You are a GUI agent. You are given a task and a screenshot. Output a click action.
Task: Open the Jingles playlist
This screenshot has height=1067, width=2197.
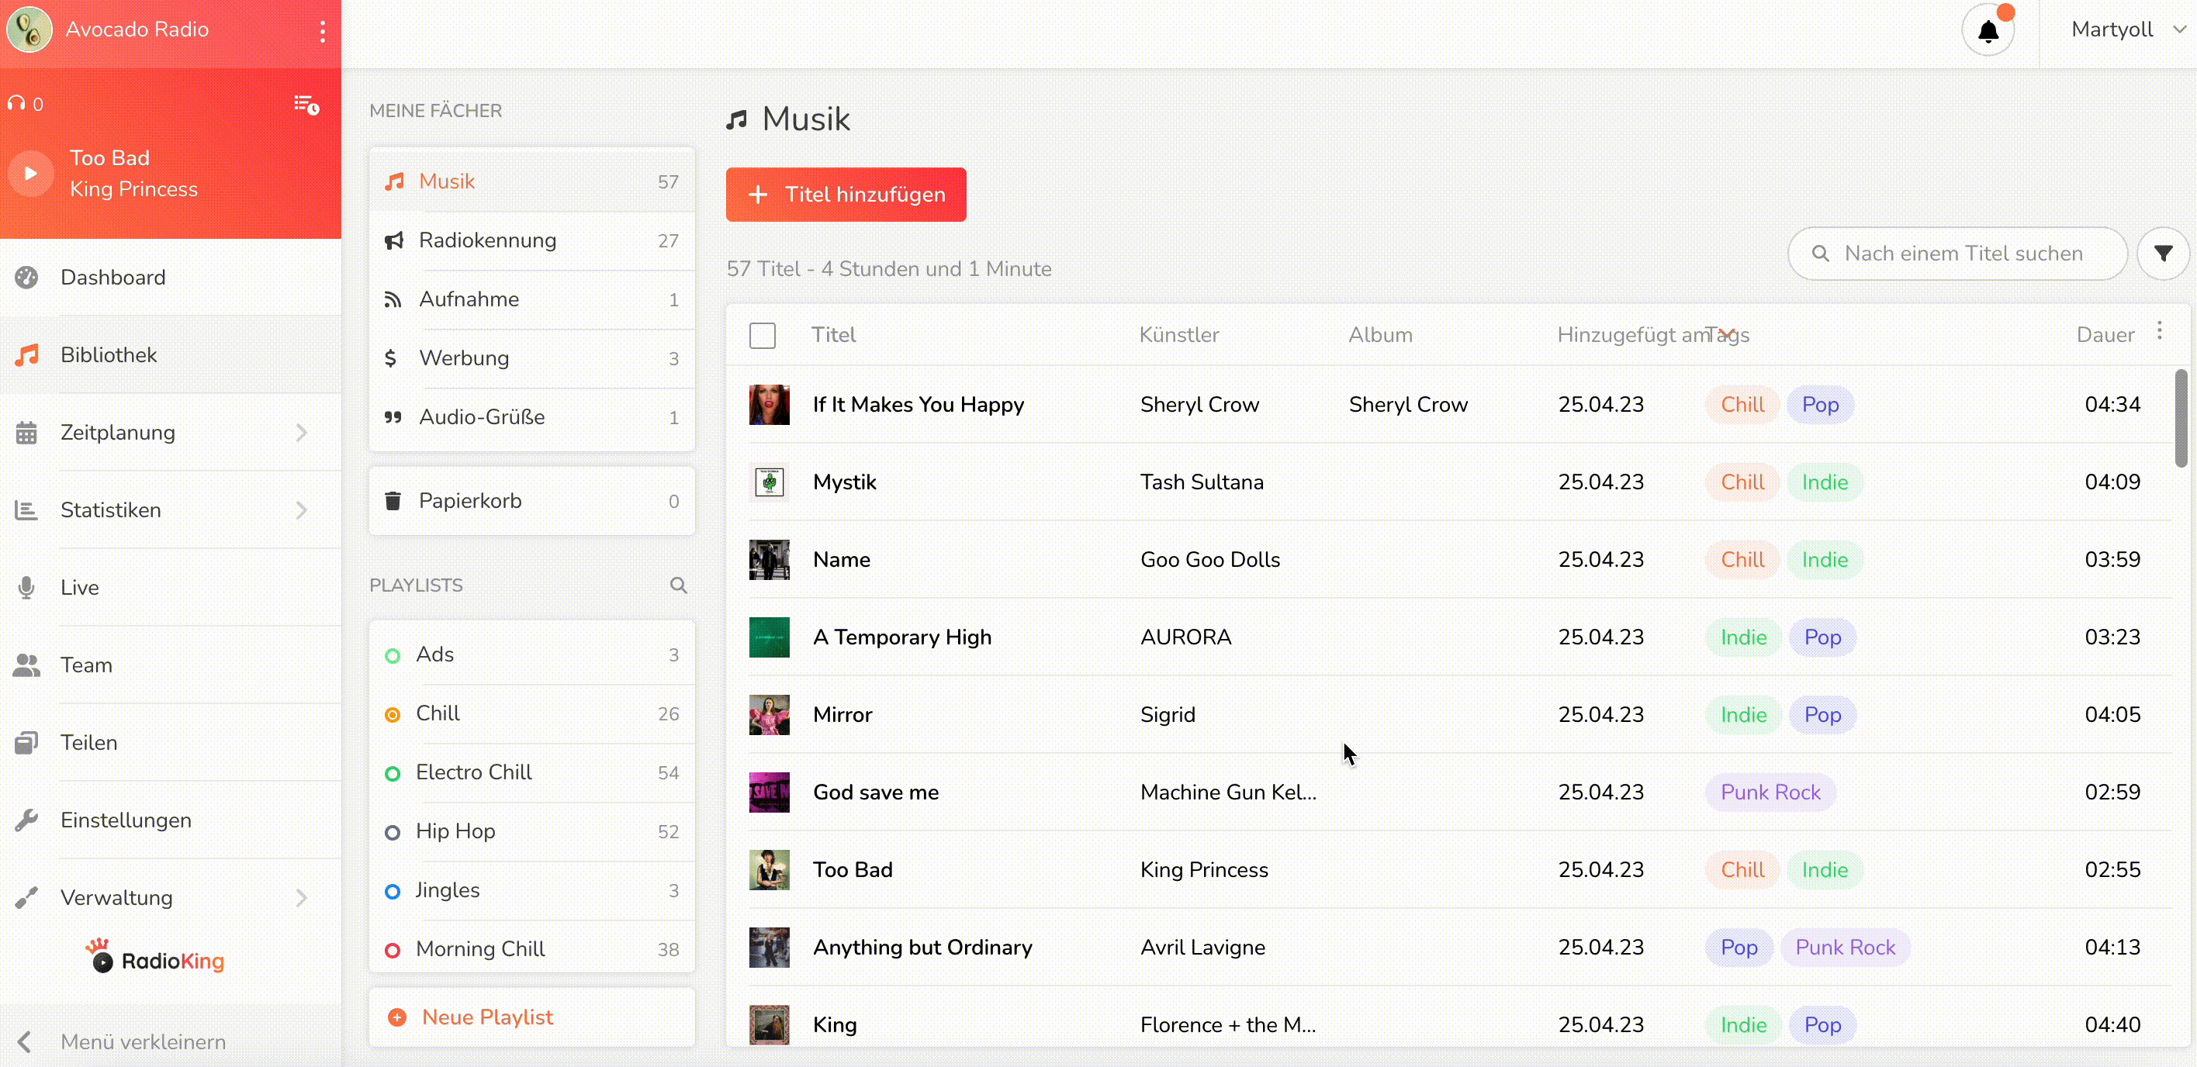[x=531, y=889]
